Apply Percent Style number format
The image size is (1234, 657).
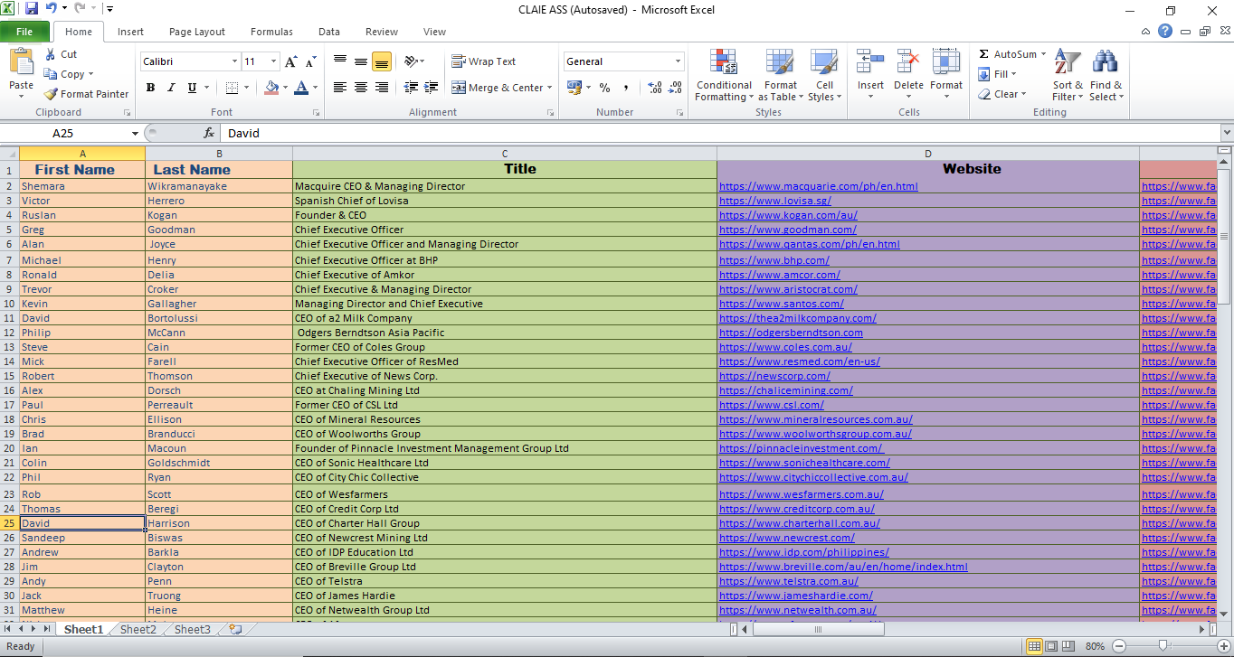[x=604, y=88]
